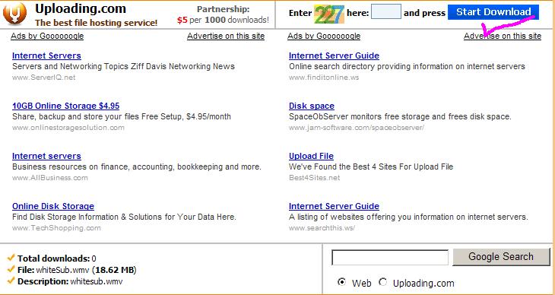The height and width of the screenshot is (295, 555).
Task: Click the Partnership $5 per 1000 downloads text
Action: 223,14
